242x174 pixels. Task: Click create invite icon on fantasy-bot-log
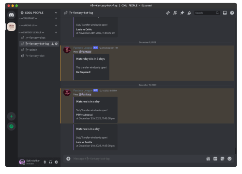[53, 44]
